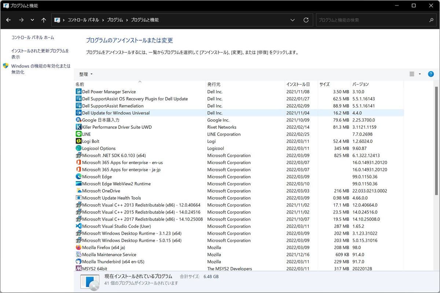
Task: Refresh the Programs and Features list
Action: [306, 20]
